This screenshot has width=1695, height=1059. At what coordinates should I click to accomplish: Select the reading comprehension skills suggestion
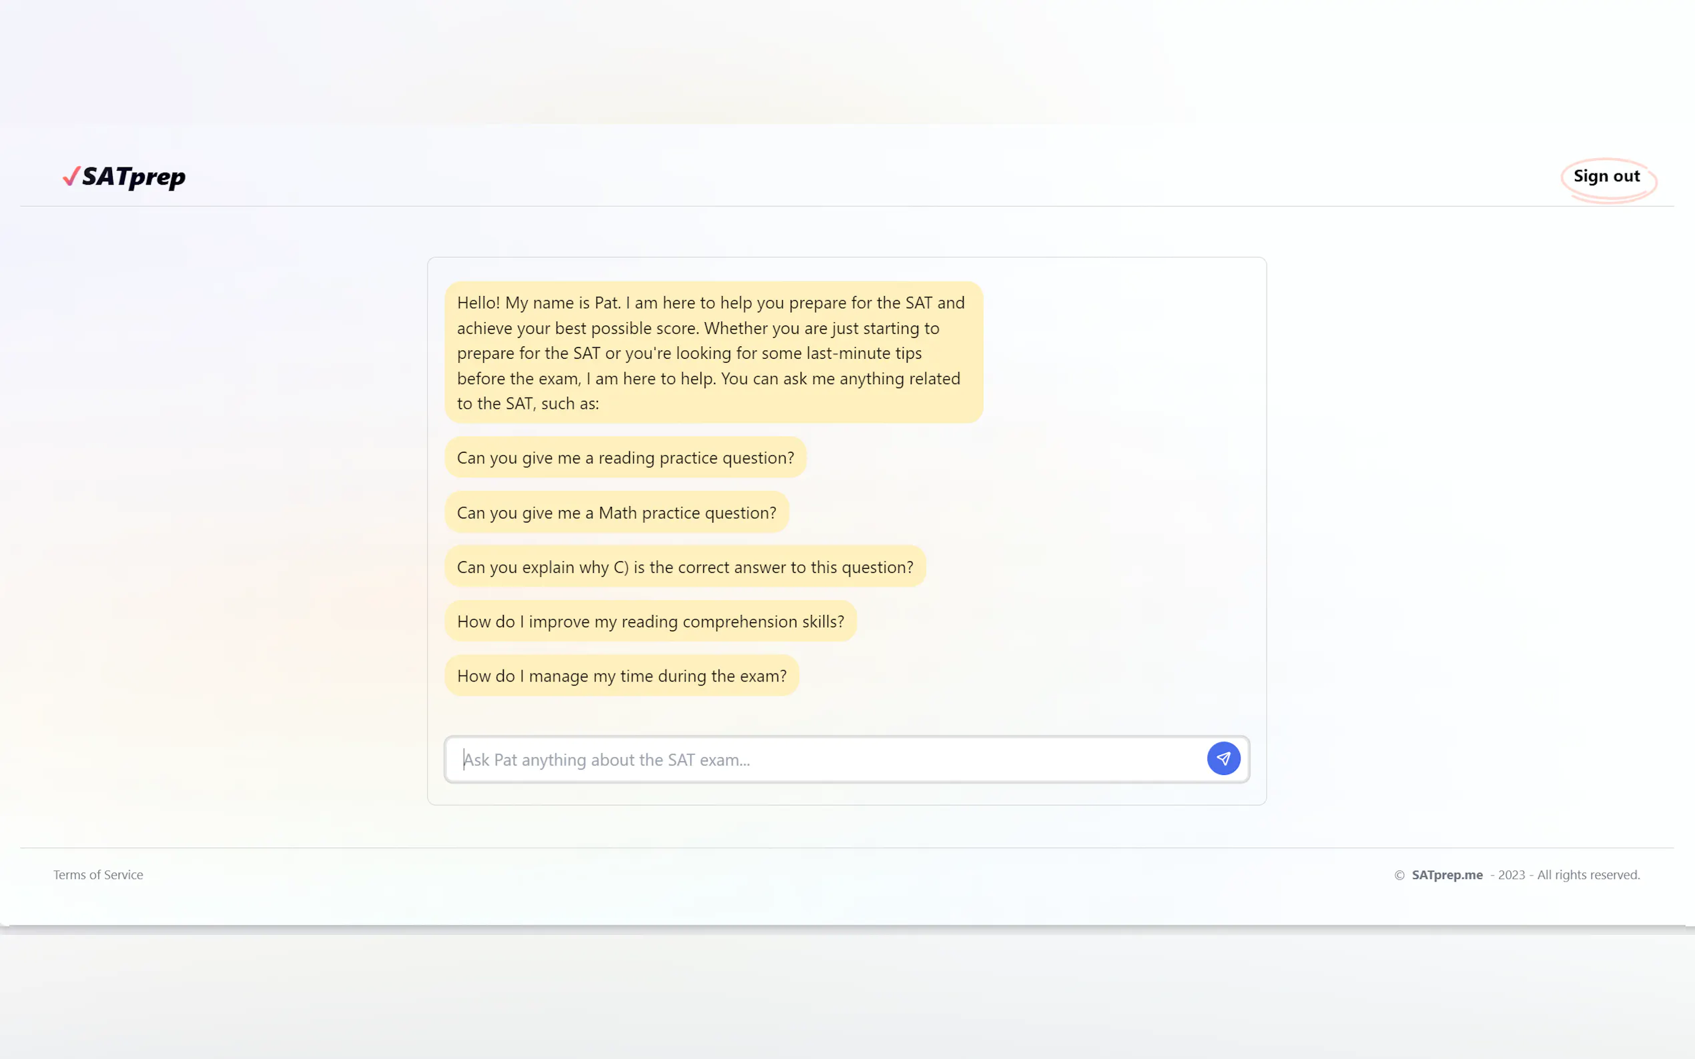pyautogui.click(x=649, y=622)
